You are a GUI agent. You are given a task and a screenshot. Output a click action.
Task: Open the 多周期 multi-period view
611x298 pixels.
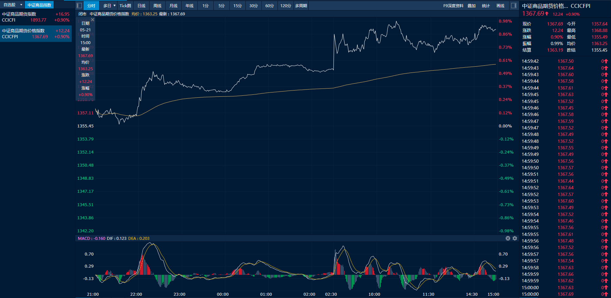click(301, 6)
